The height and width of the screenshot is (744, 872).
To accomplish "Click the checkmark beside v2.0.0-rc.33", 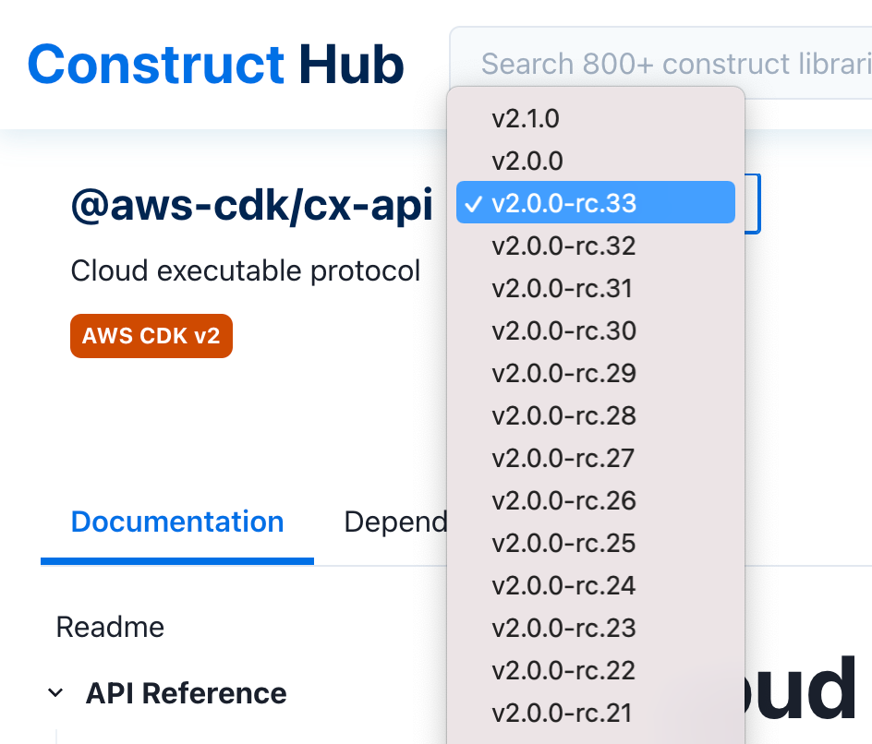I will 474,202.
